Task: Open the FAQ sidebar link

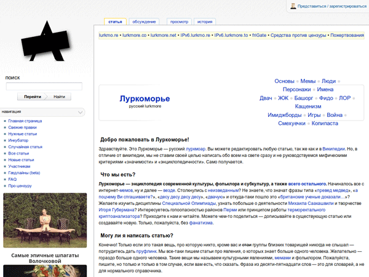Action: click(x=12, y=179)
